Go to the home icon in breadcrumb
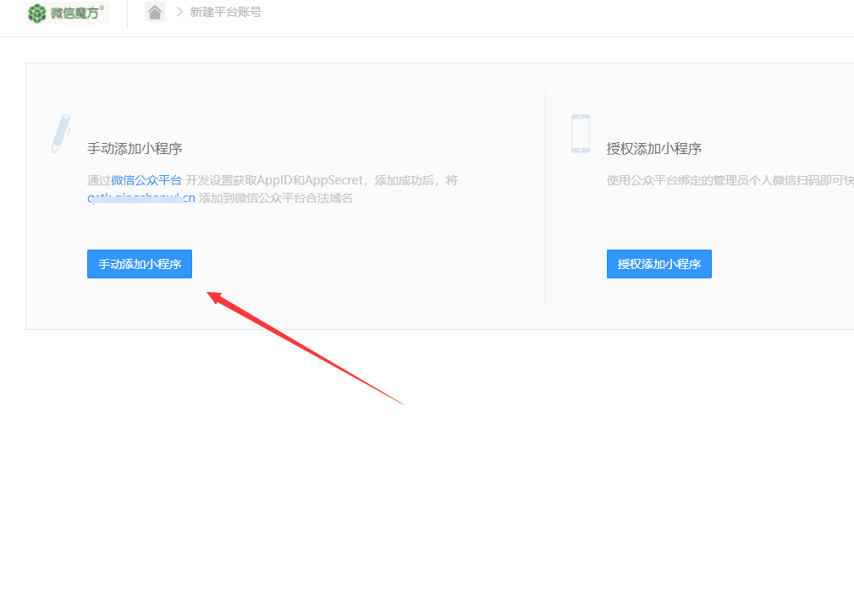The image size is (854, 599). (x=155, y=12)
